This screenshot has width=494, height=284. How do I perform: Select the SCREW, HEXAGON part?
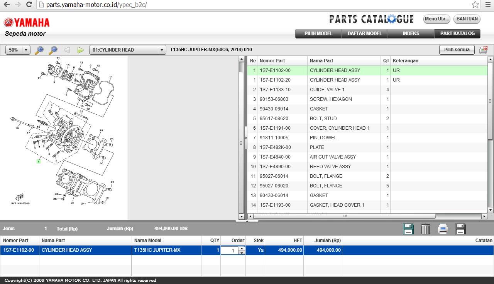(x=367, y=99)
